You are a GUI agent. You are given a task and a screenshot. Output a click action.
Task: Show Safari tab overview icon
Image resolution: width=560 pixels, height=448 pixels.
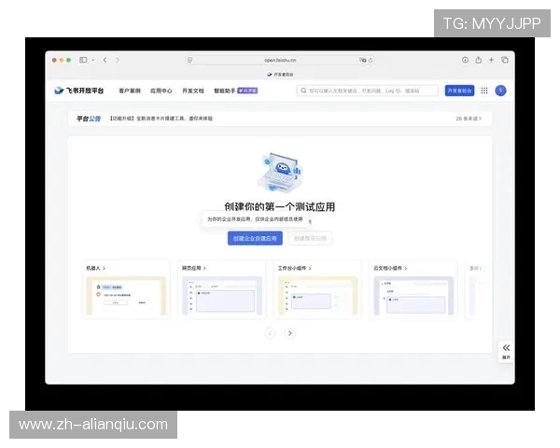[505, 60]
